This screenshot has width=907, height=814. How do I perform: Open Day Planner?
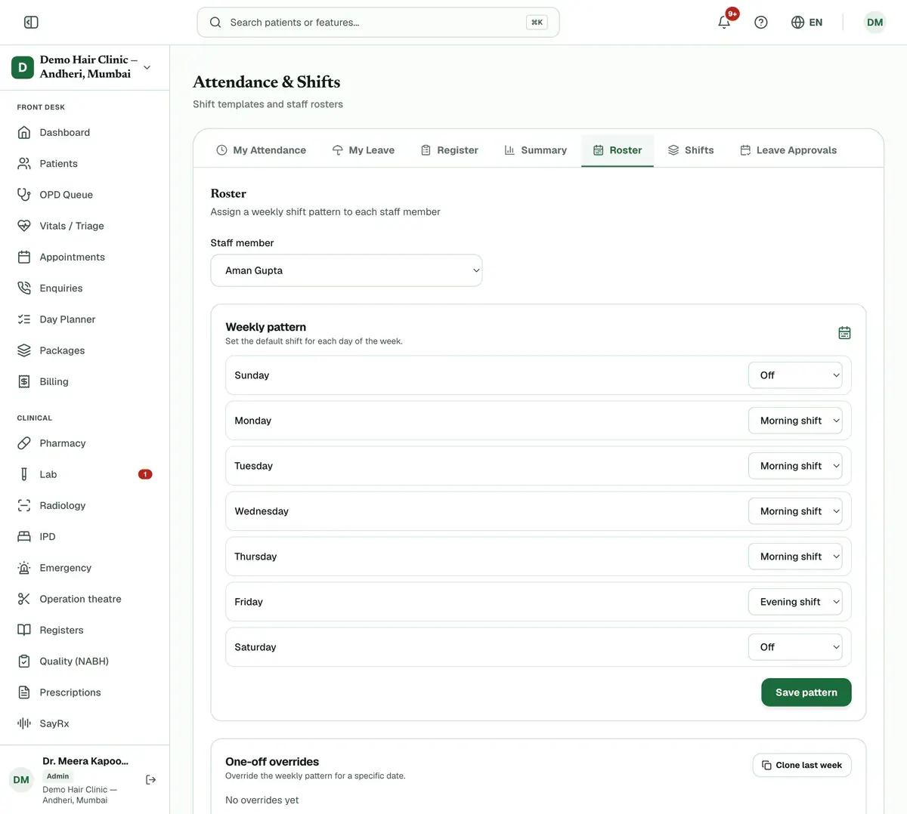click(x=85, y=319)
